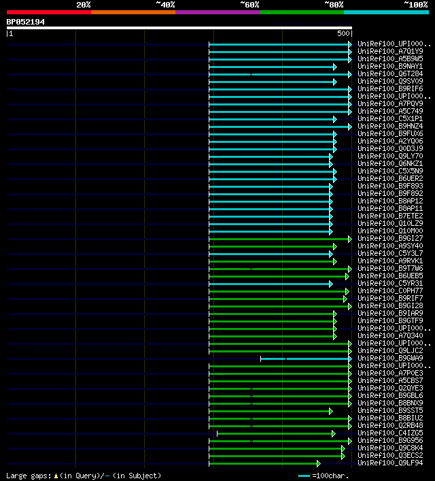Click the purple ~60% segment of the color scale
Screen dimensions: 435x481
click(x=217, y=12)
